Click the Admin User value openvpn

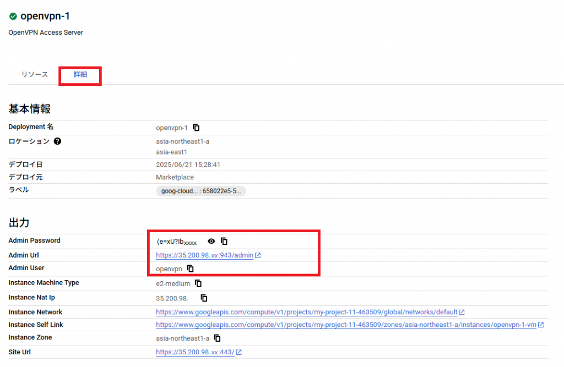(x=169, y=269)
